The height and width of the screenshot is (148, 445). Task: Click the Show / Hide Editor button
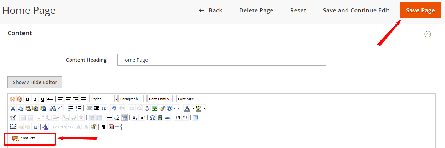tap(35, 82)
